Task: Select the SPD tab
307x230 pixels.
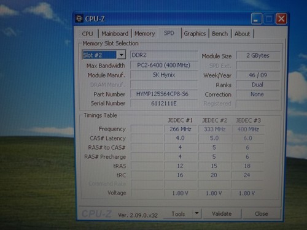Action: point(169,33)
